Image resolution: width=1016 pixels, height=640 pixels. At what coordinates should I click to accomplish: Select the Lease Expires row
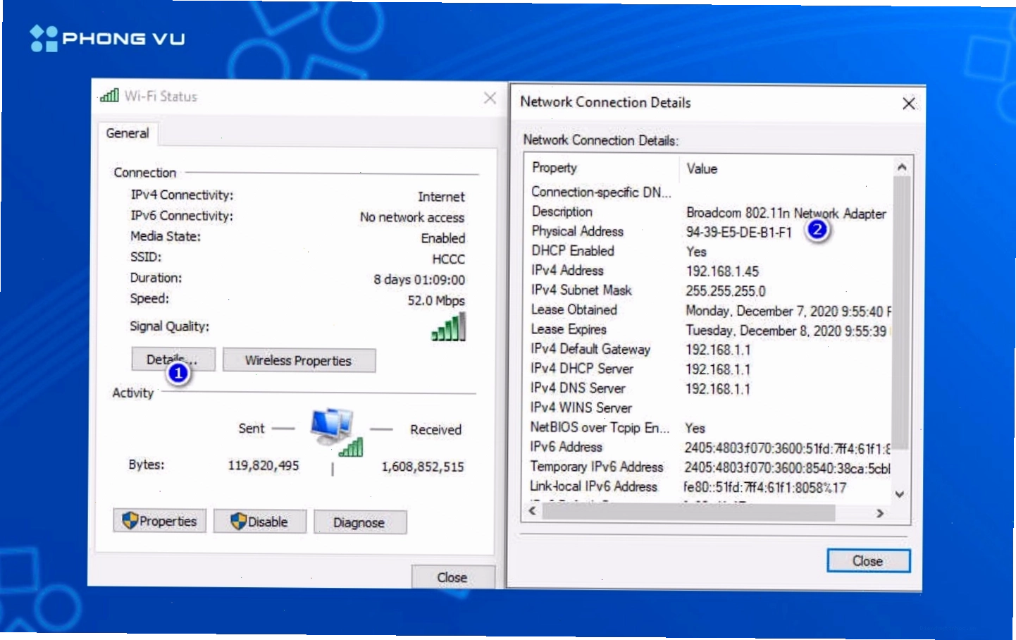tap(709, 330)
